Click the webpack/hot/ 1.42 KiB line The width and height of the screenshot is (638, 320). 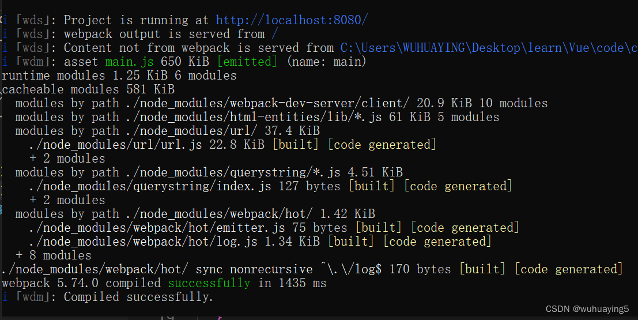tap(195, 214)
